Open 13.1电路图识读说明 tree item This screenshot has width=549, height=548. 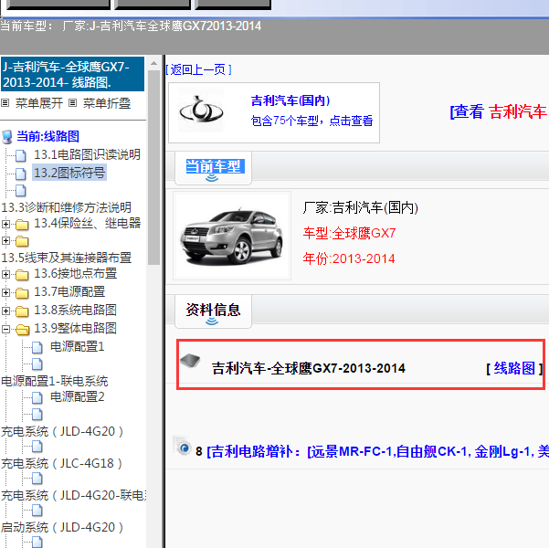tap(87, 154)
